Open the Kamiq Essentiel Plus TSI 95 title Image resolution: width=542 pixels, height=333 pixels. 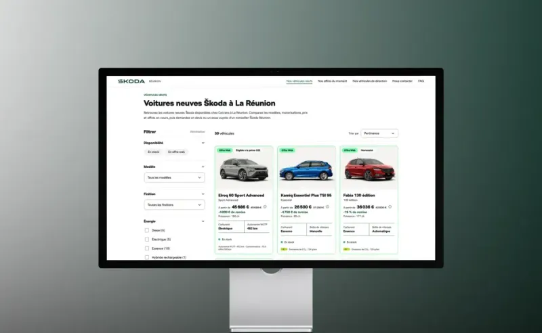(x=306, y=196)
